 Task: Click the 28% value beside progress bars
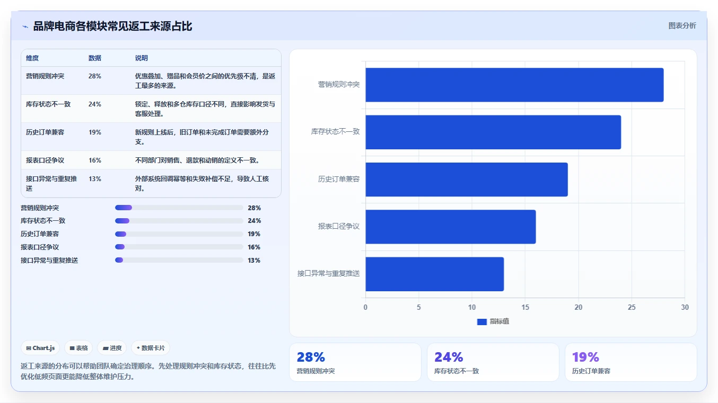coord(255,208)
